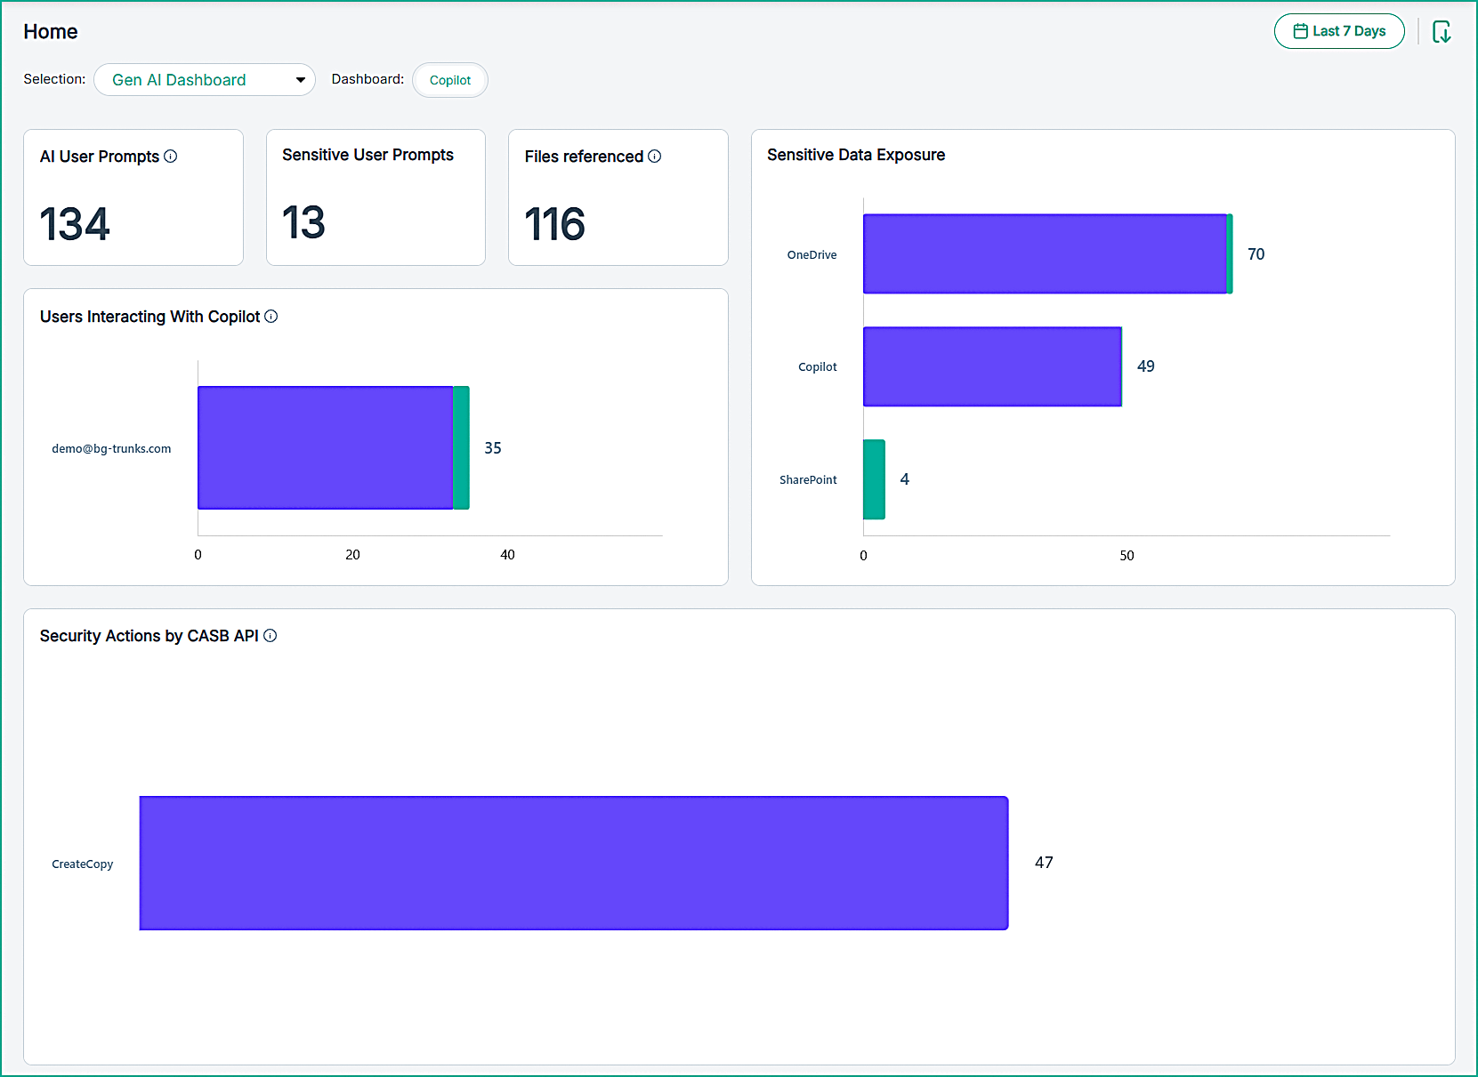The image size is (1478, 1077).
Task: Click info icon beside Files referenced
Action: pos(655,157)
